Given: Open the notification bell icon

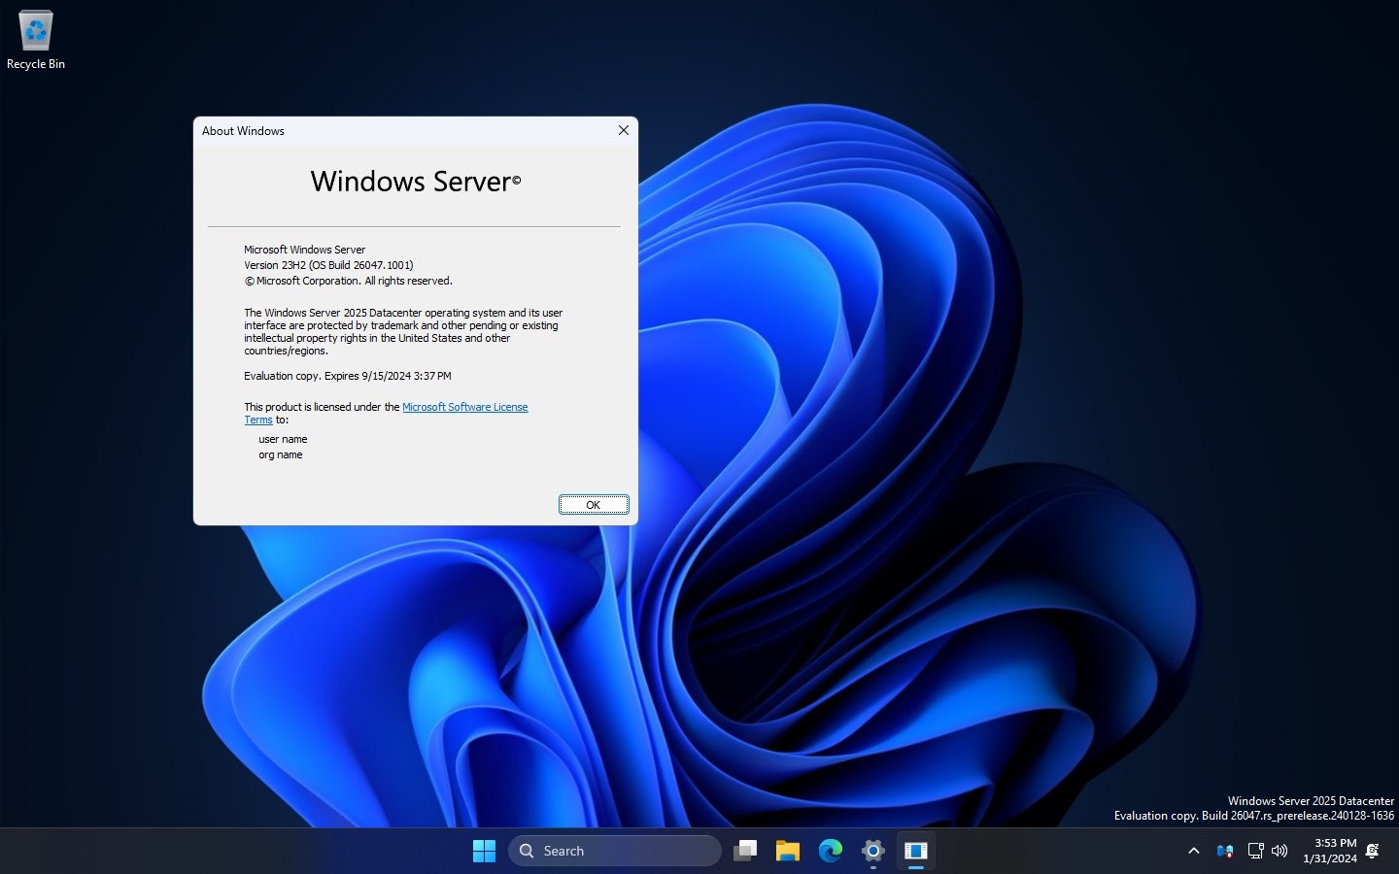Looking at the screenshot, I should (x=1373, y=851).
